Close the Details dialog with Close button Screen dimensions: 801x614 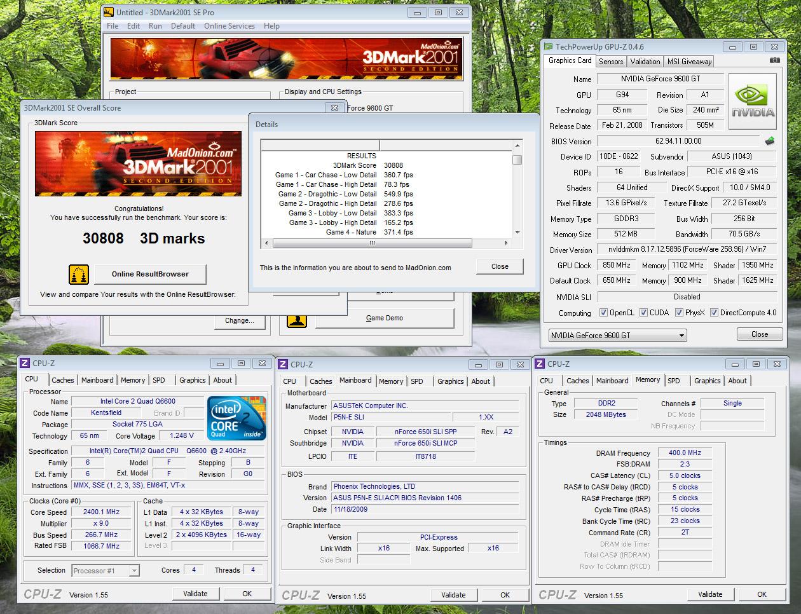coord(500,266)
